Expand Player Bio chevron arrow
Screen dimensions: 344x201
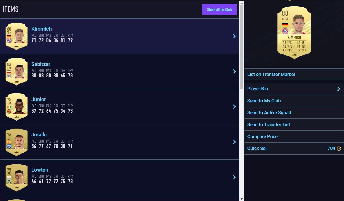339,89
